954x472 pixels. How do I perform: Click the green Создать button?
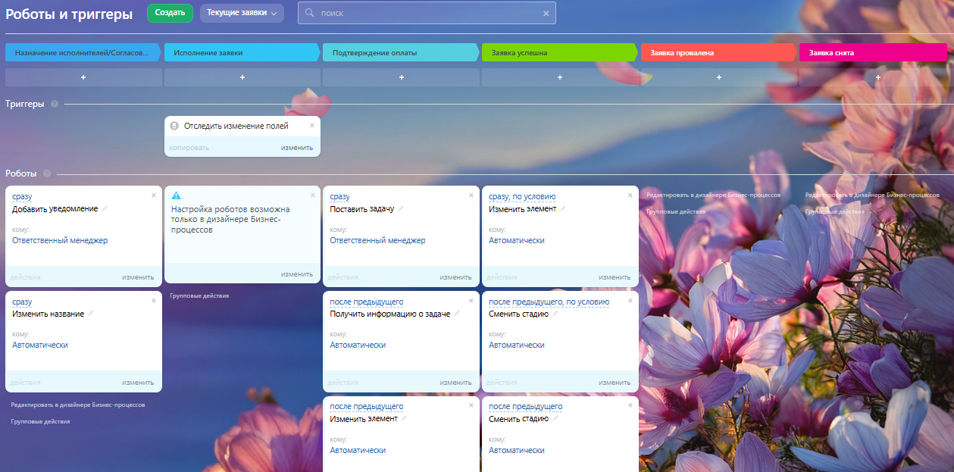pos(170,13)
